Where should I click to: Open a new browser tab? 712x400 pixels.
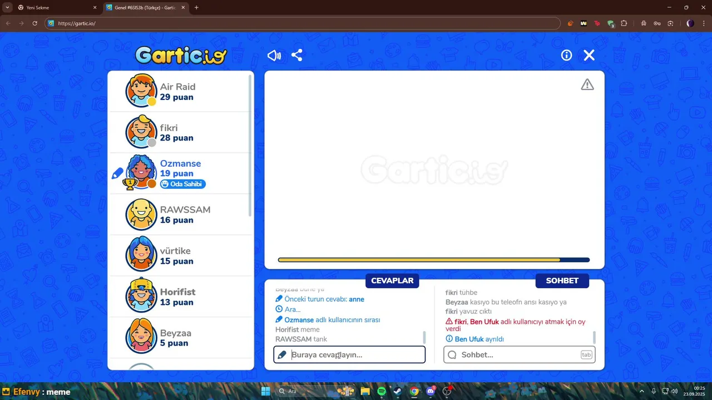tap(196, 8)
